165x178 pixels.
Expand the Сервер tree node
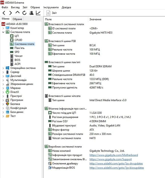pos(3,72)
